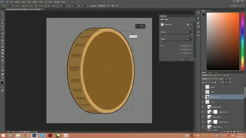This screenshot has height=138, width=246.
Task: Open the File menu
Action: point(7,2)
